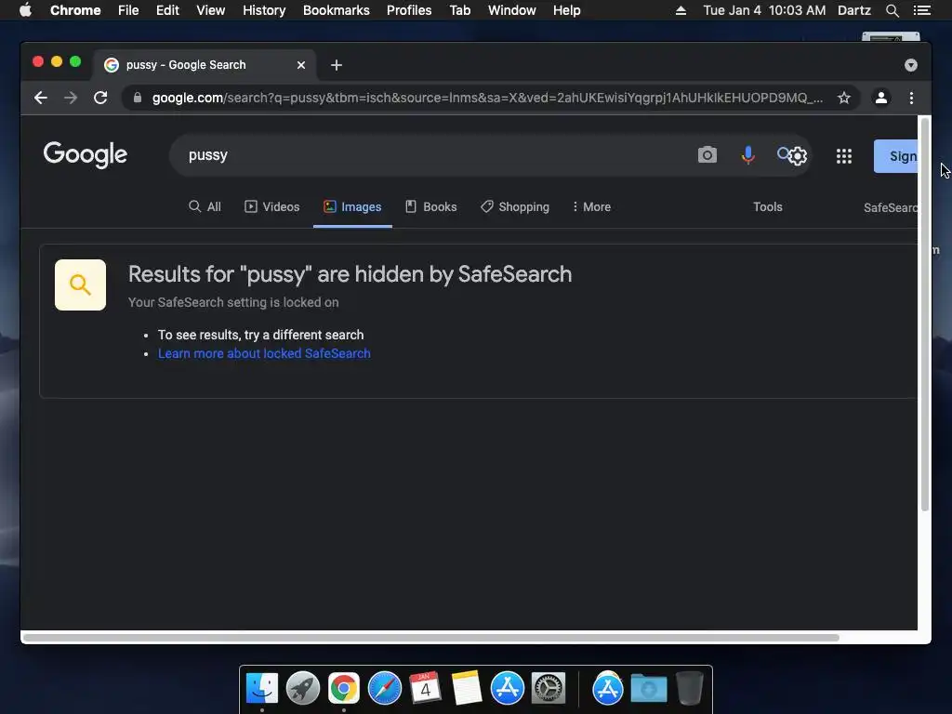Screen dimensions: 952x714
Task: Click the SafeSearch label
Action: click(x=891, y=207)
